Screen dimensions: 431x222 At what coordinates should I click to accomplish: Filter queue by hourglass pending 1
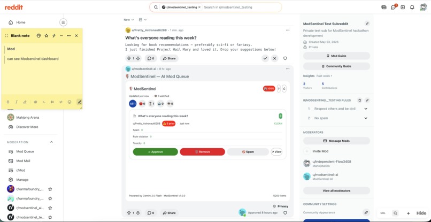tap(151, 104)
